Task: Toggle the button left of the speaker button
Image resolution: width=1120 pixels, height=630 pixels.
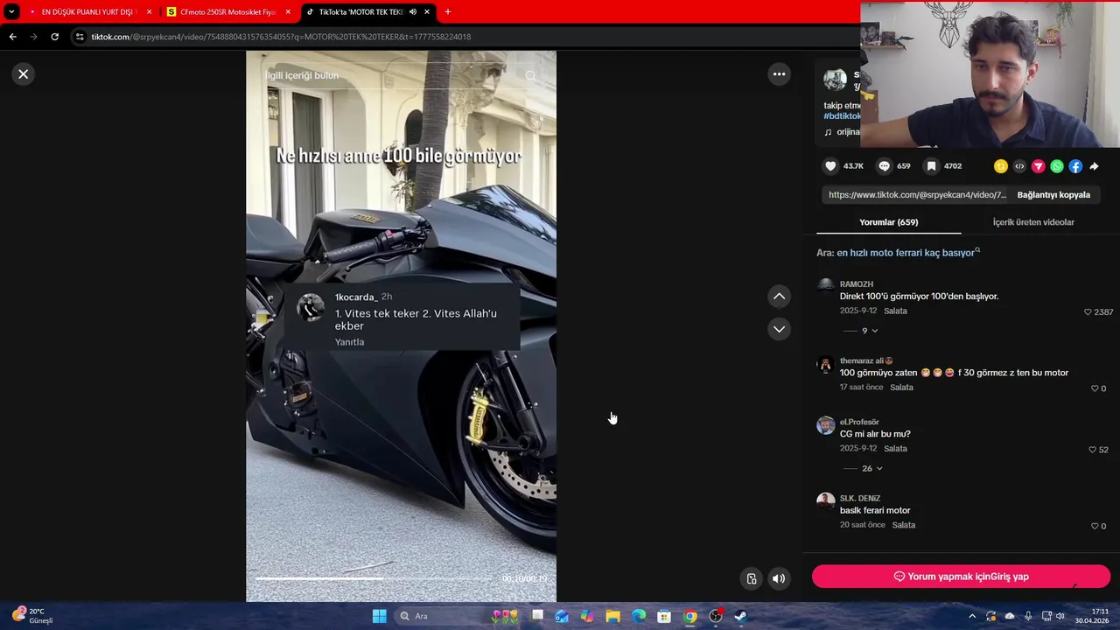Action: pos(751,578)
